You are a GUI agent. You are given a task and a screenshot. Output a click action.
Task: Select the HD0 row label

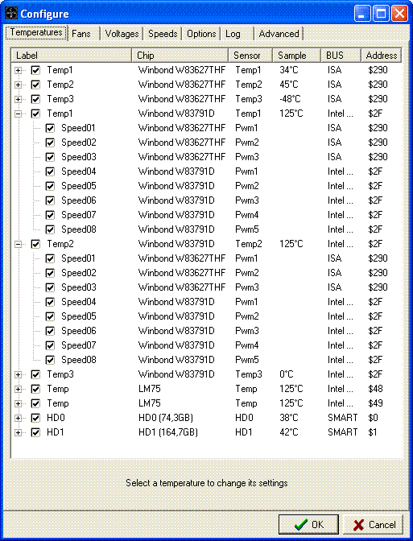tap(56, 418)
